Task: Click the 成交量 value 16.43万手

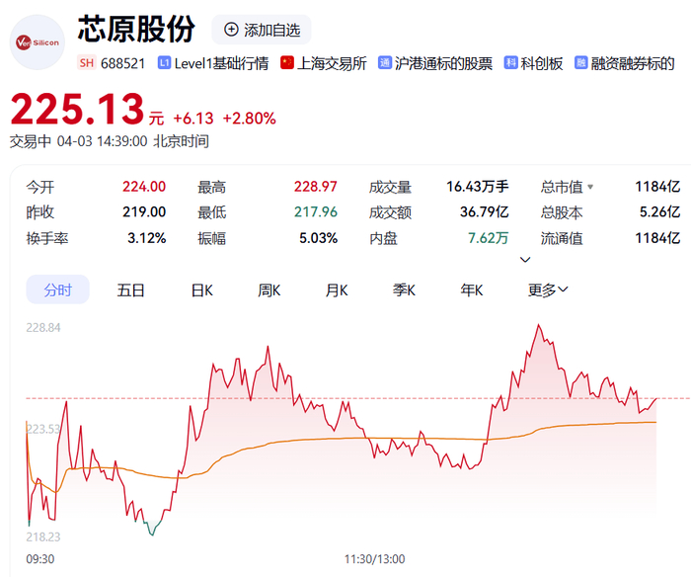Action: pos(478,187)
